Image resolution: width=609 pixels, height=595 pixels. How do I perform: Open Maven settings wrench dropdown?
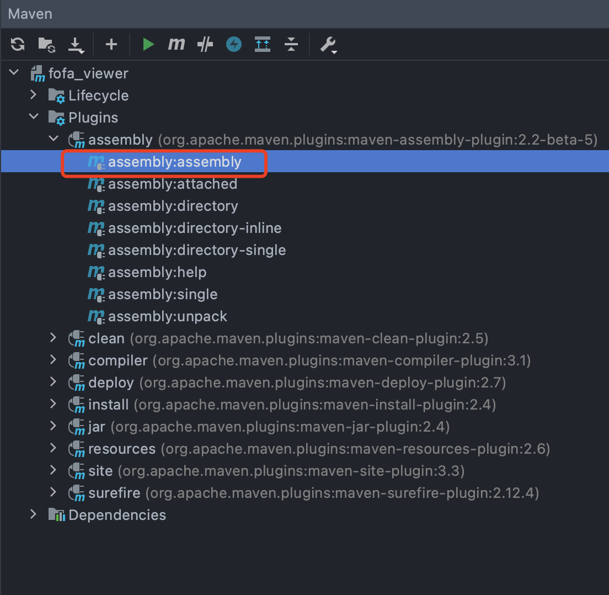pyautogui.click(x=329, y=45)
